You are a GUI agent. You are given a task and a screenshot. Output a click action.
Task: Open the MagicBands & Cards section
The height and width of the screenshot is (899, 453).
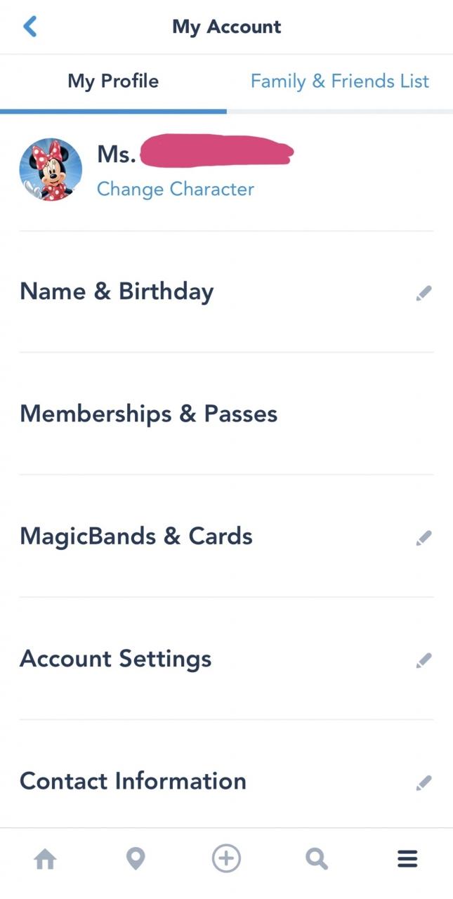(136, 537)
